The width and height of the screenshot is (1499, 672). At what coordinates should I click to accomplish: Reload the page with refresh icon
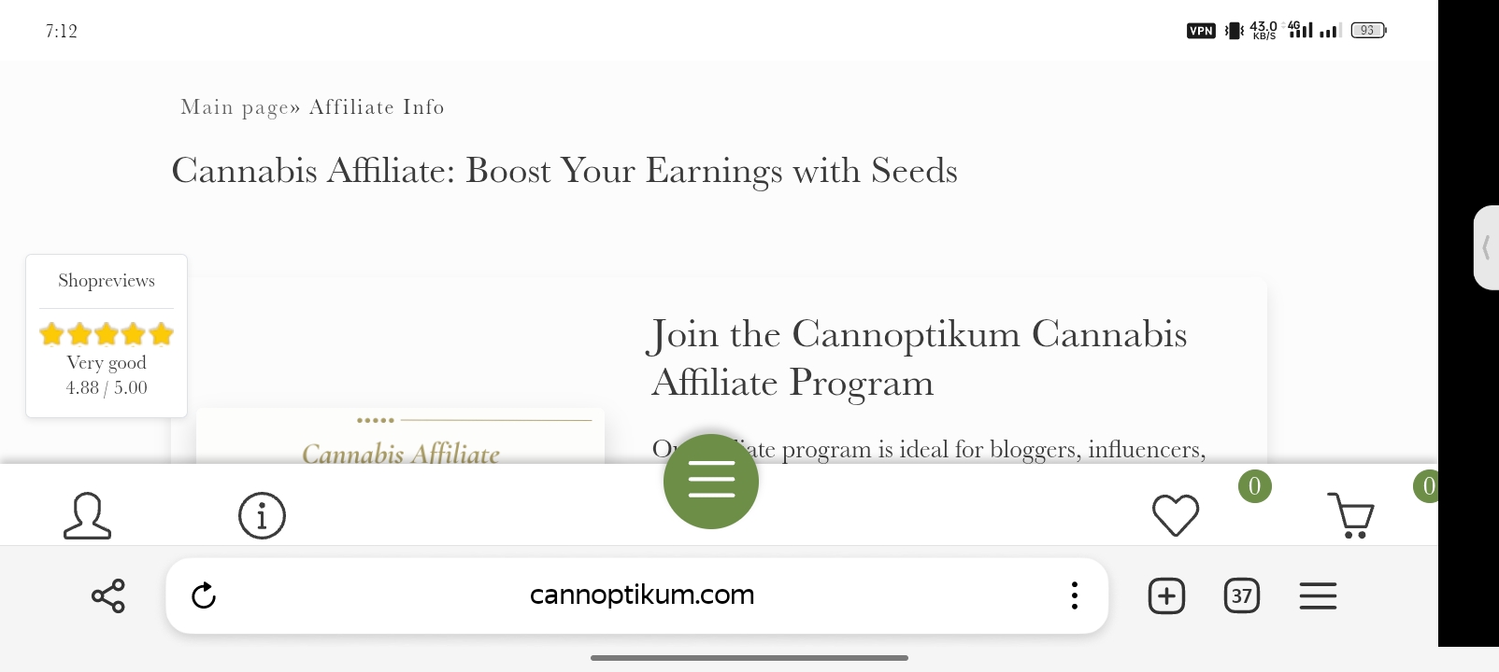click(204, 595)
